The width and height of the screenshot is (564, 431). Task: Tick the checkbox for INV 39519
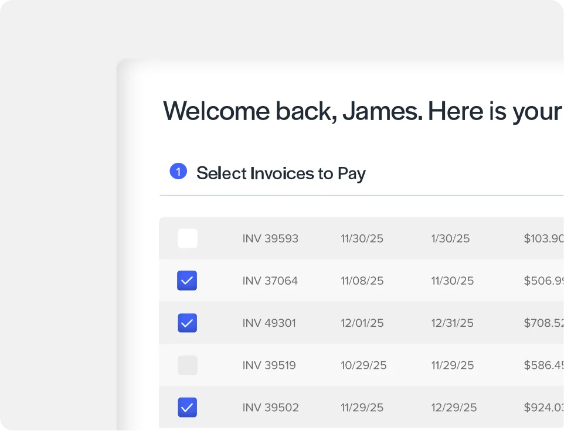(188, 365)
